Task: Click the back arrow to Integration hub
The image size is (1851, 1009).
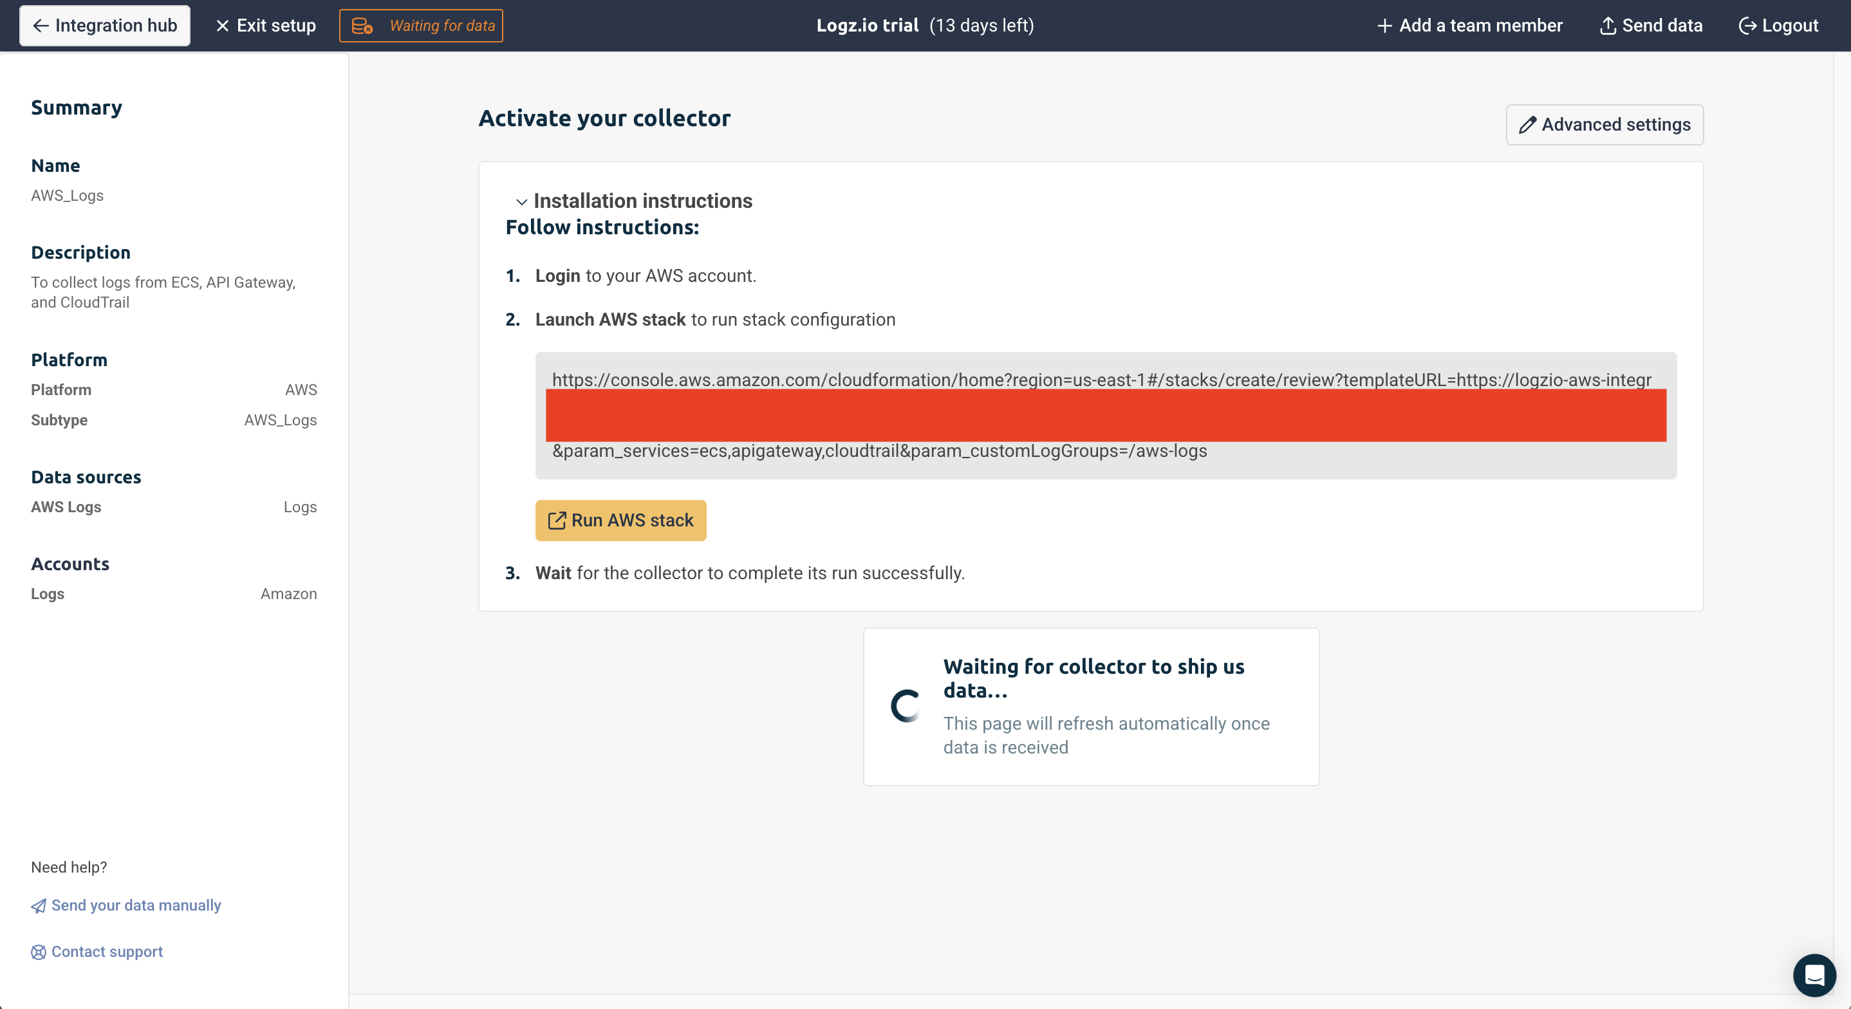Action: tap(41, 25)
